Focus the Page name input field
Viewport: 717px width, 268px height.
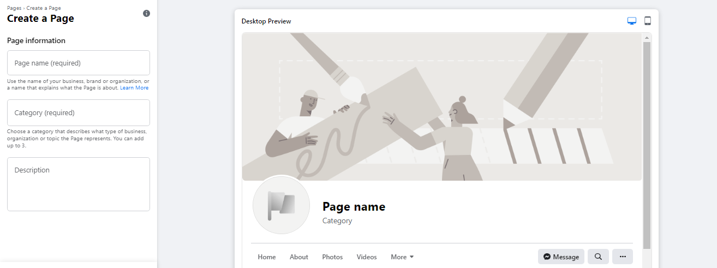pyautogui.click(x=79, y=63)
